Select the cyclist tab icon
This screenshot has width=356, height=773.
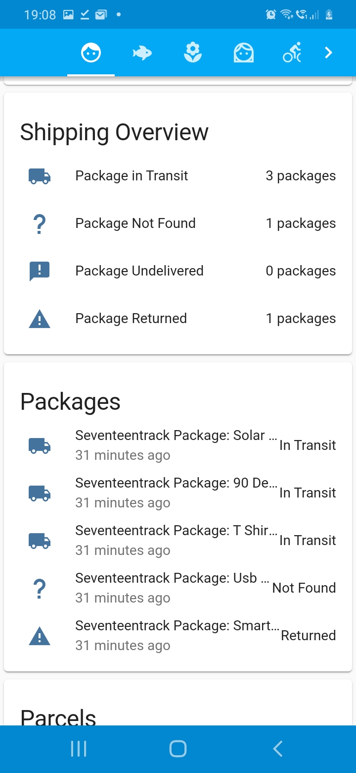[293, 52]
